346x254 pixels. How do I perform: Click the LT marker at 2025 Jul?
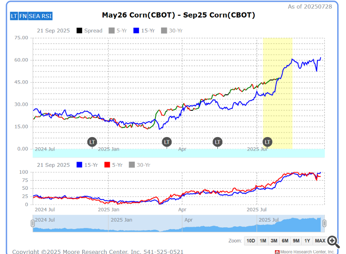267,142
